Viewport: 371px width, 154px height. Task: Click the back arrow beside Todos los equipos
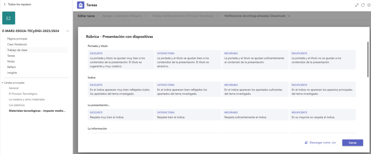4,4
